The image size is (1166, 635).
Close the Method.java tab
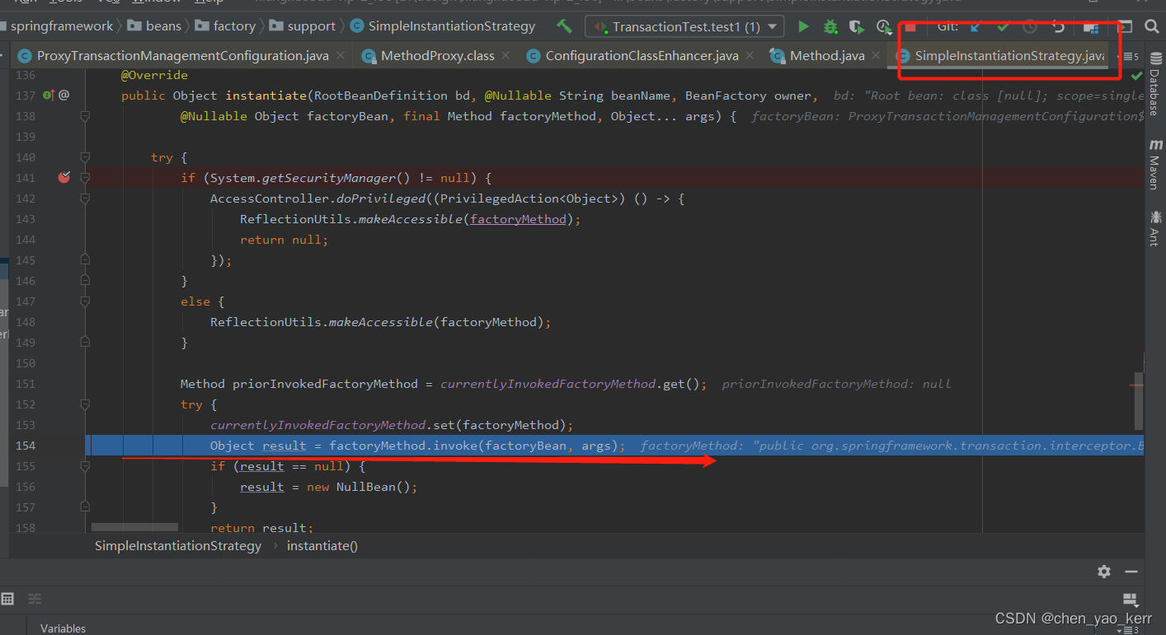point(876,56)
